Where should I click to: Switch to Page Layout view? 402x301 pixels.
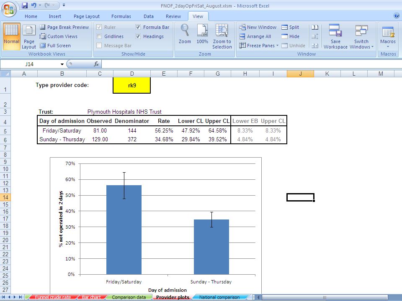[29, 36]
